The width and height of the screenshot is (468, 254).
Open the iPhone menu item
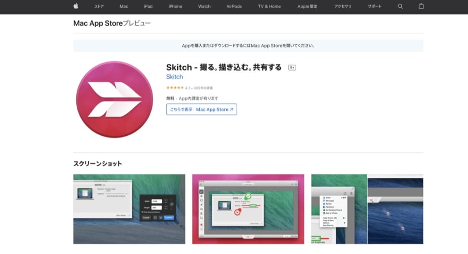coord(175,6)
